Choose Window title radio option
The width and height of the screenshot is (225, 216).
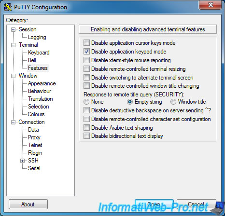(173, 102)
